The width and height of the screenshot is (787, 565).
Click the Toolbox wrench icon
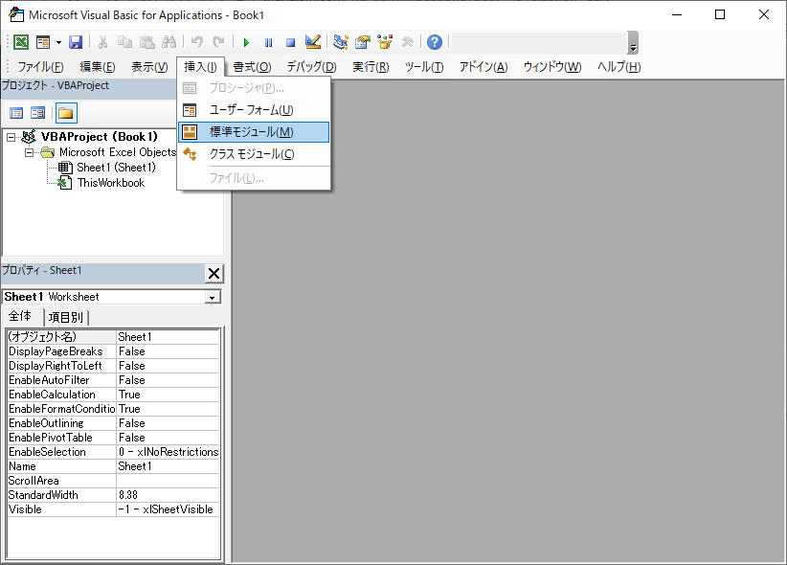[x=407, y=42]
